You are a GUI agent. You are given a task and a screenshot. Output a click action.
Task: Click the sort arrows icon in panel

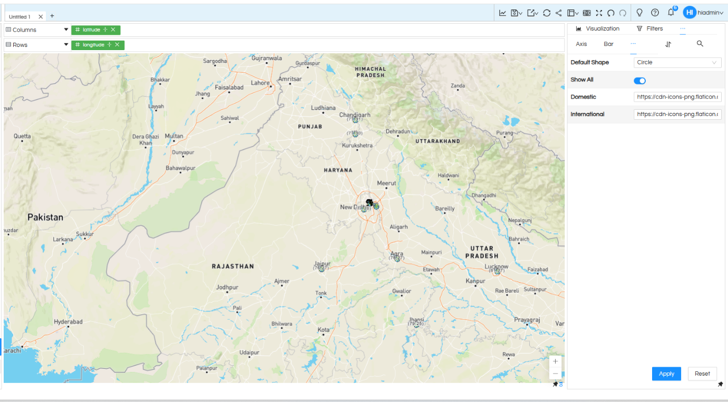click(668, 44)
